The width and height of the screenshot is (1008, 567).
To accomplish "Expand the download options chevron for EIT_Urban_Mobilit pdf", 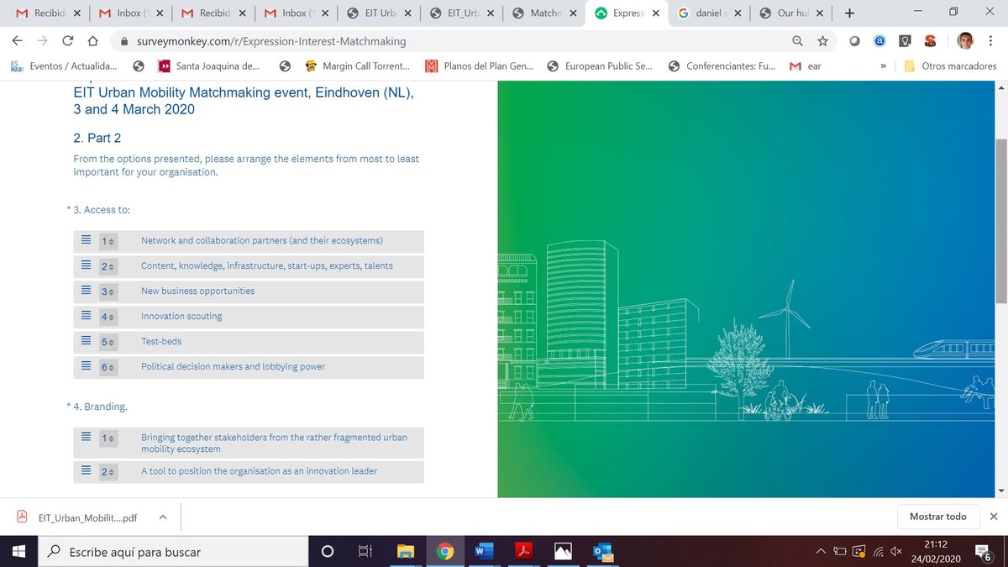I will 163,517.
